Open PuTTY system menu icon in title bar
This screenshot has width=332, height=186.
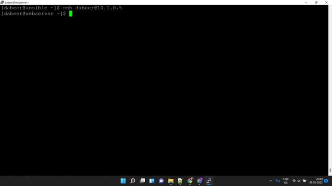click(x=2, y=2)
